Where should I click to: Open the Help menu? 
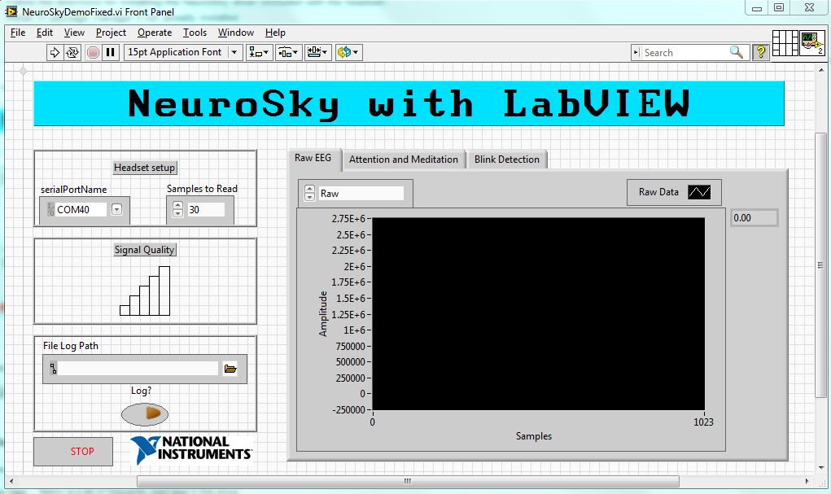pyautogui.click(x=275, y=33)
